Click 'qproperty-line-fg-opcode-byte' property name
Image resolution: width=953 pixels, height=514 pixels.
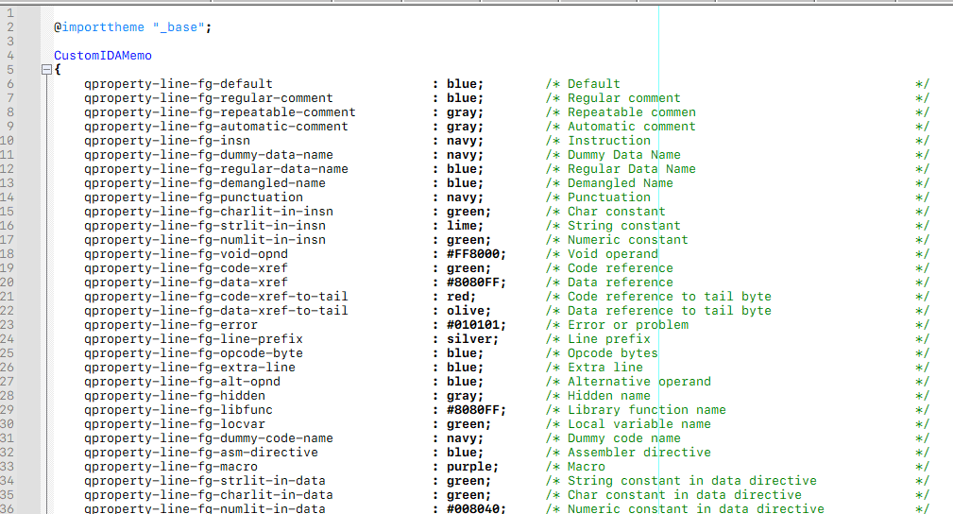coord(194,353)
